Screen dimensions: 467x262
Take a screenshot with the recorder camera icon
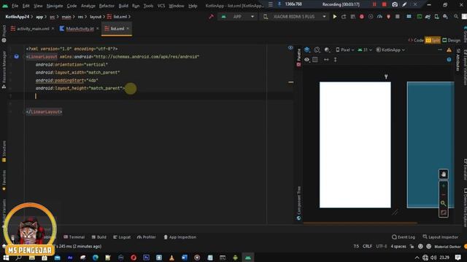[395, 4]
